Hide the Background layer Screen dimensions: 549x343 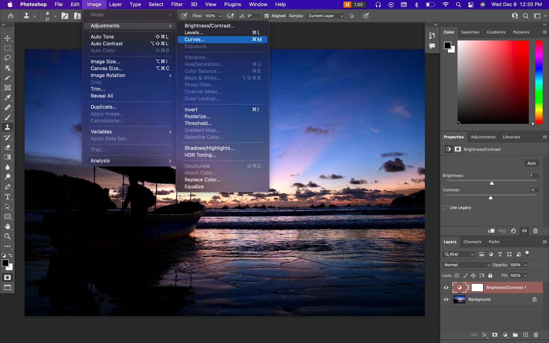[446, 299]
